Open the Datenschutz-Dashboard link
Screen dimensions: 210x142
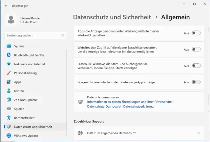point(104,106)
